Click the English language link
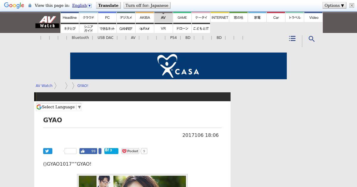 coord(79,6)
